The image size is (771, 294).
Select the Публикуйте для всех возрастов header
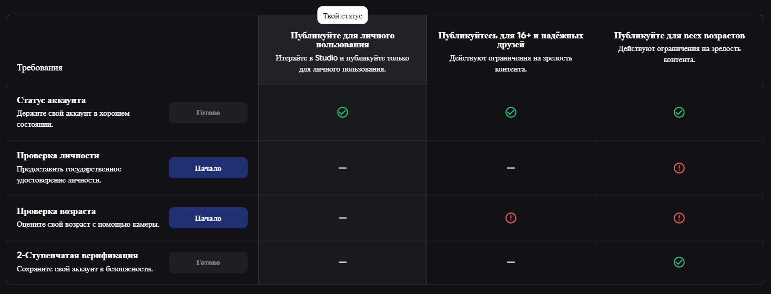[679, 36]
